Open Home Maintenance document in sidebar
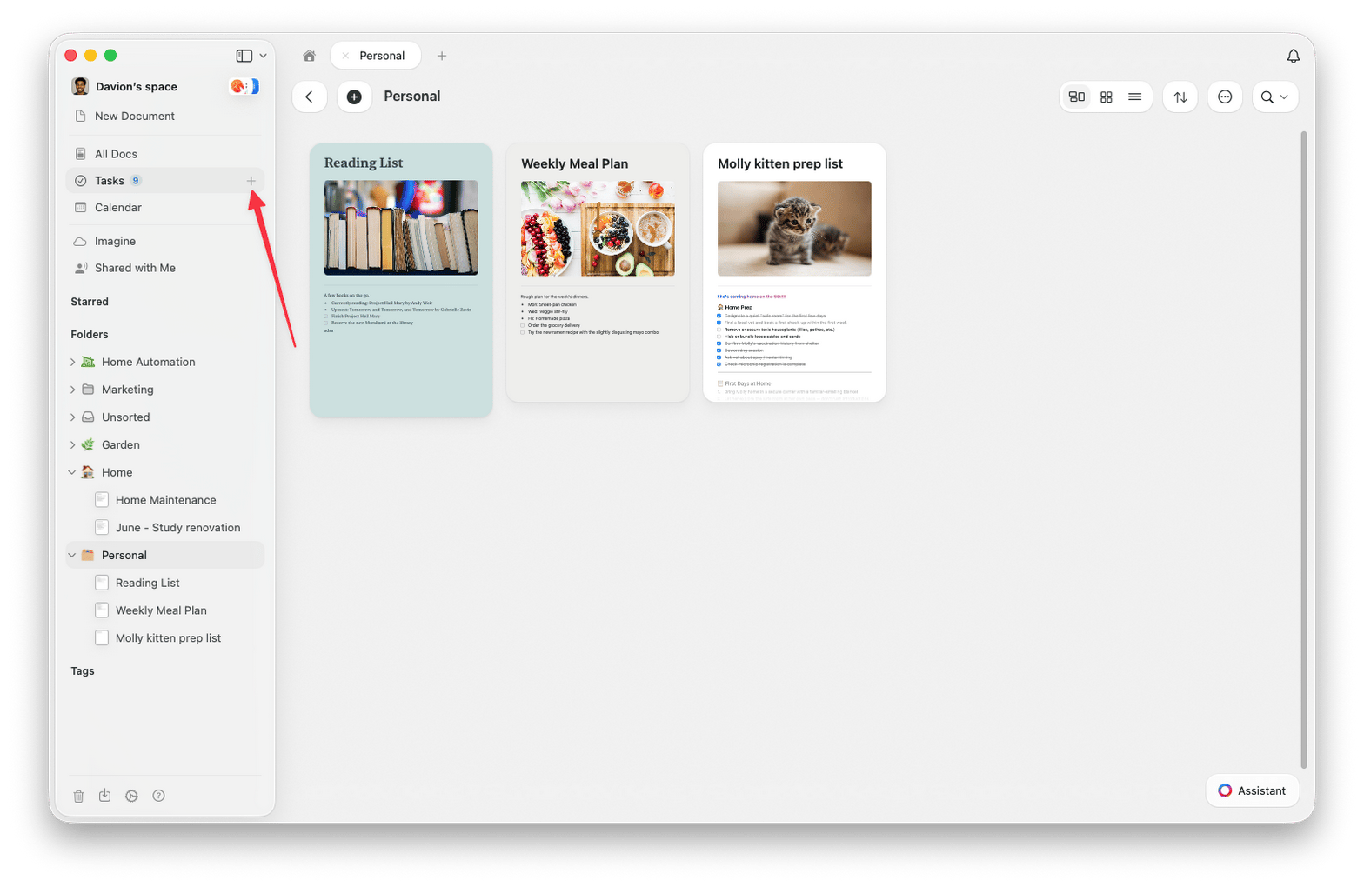Screen dimensions: 1364x887 [165, 500]
